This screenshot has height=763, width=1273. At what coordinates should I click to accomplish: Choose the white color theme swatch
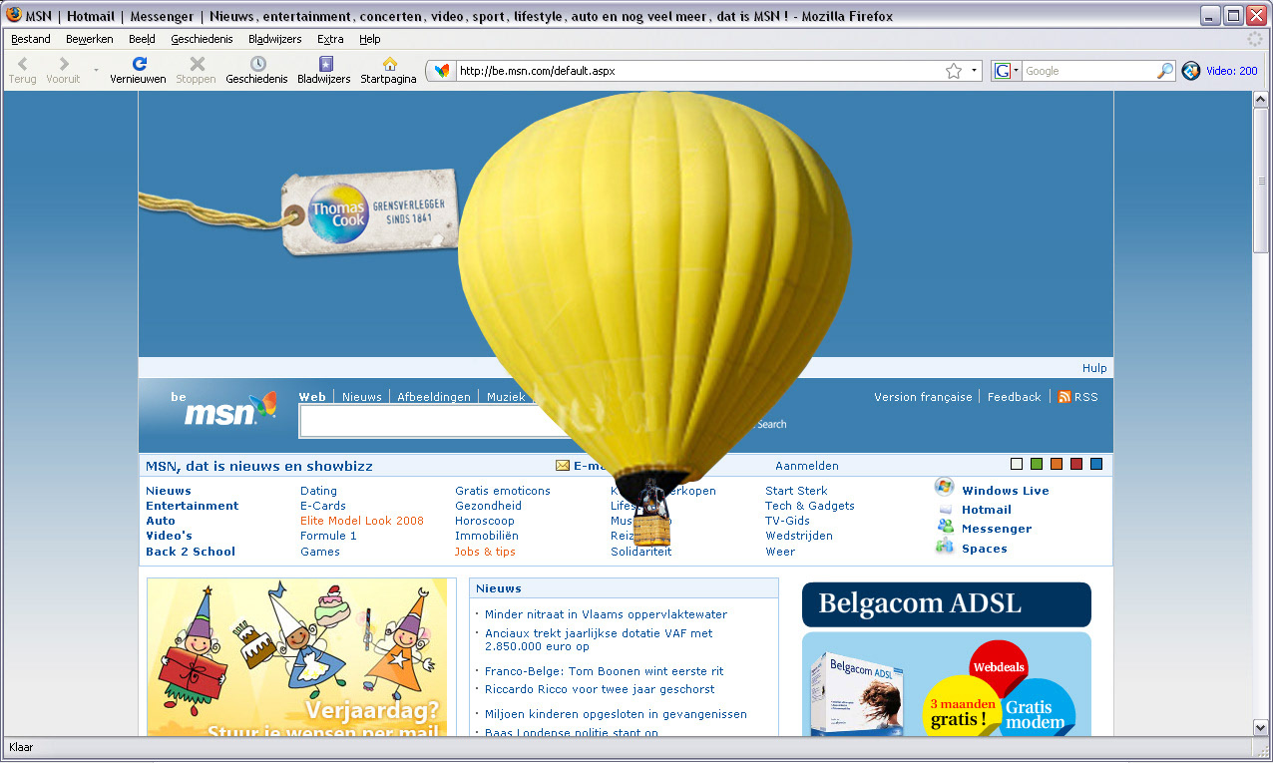1017,464
